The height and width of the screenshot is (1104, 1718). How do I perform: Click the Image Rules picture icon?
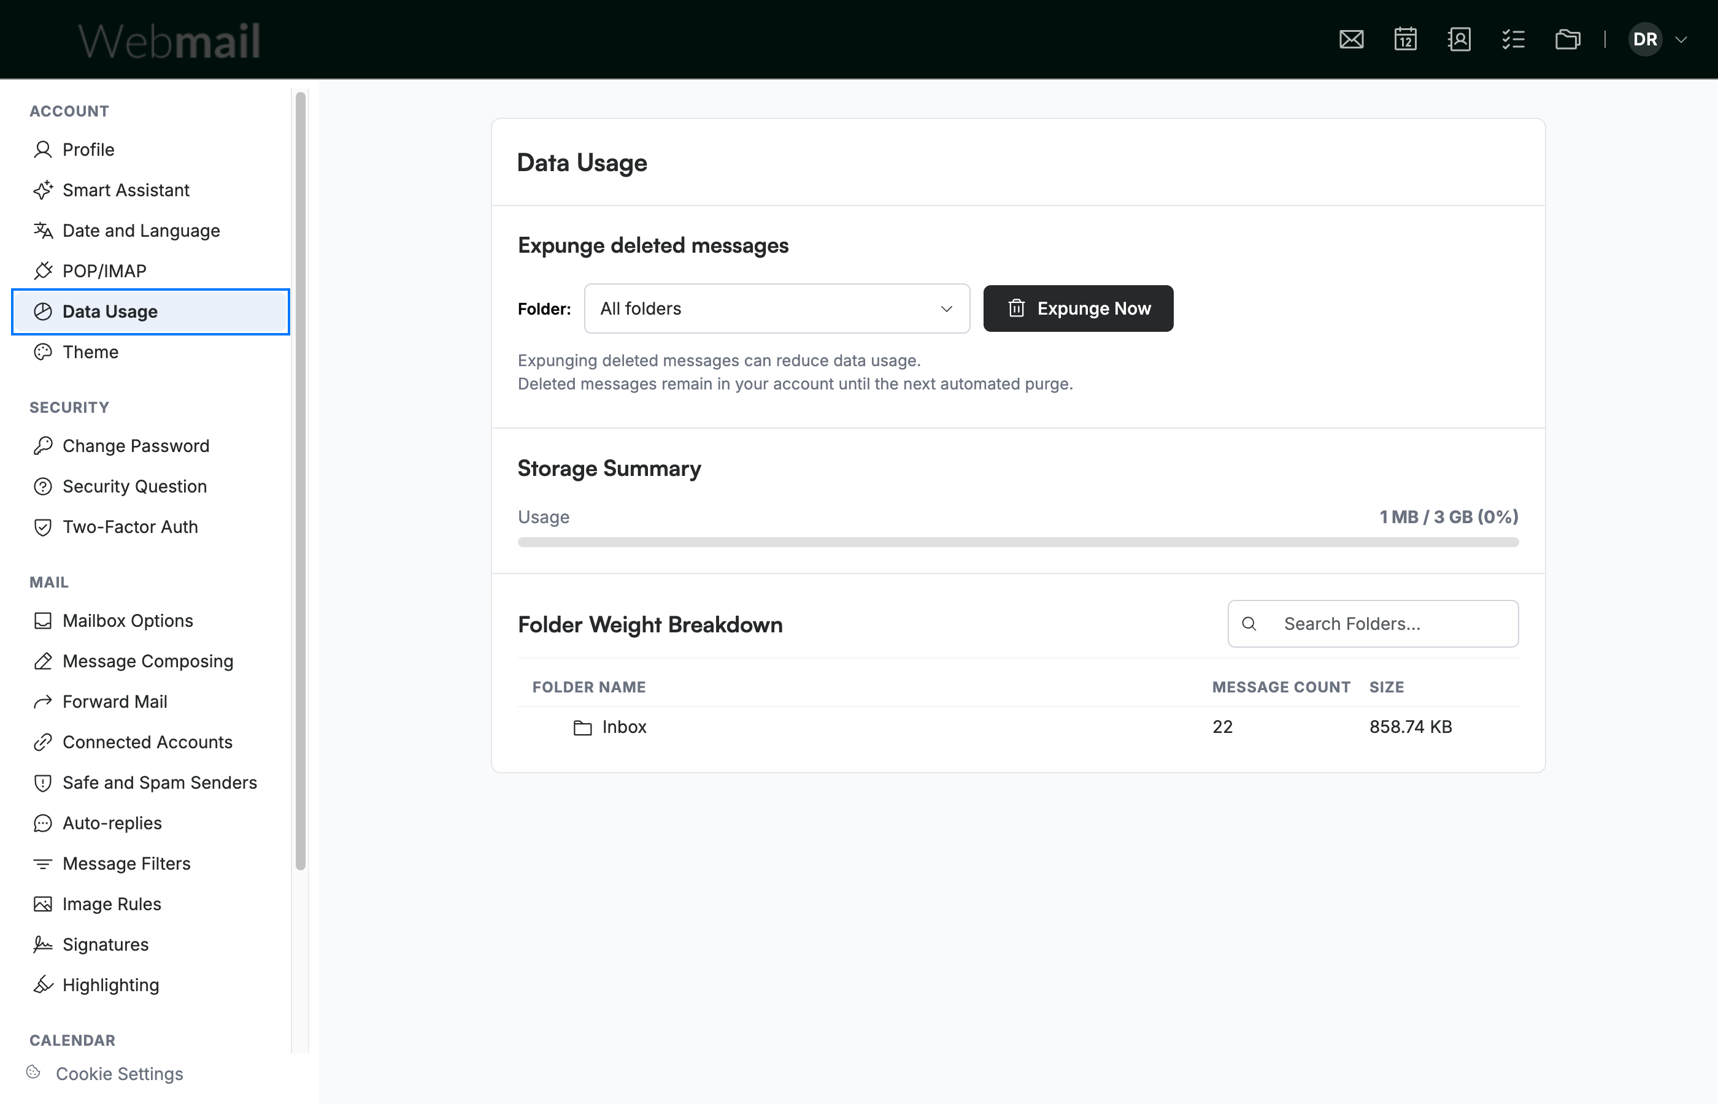point(43,904)
